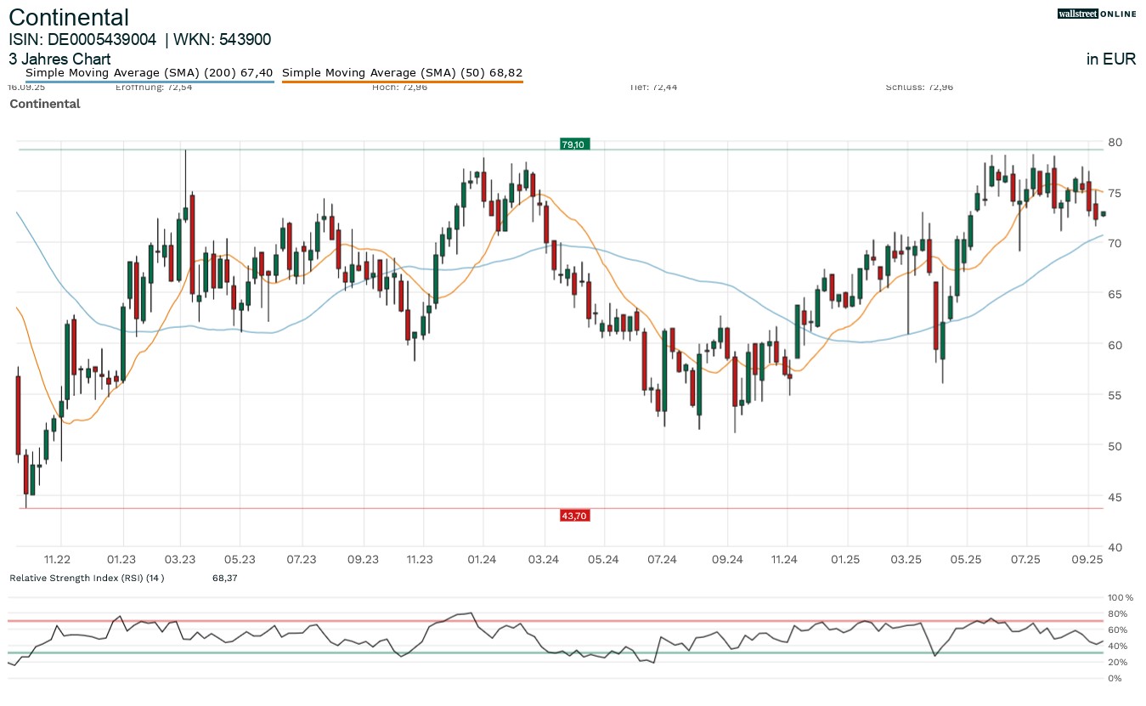Click the 03.23 date axis label

(180, 559)
